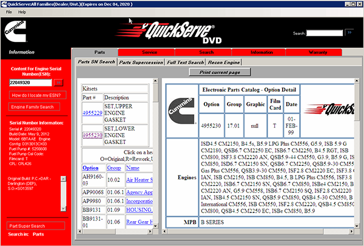
Task: Sort by the Option column header link
Action: (90, 168)
